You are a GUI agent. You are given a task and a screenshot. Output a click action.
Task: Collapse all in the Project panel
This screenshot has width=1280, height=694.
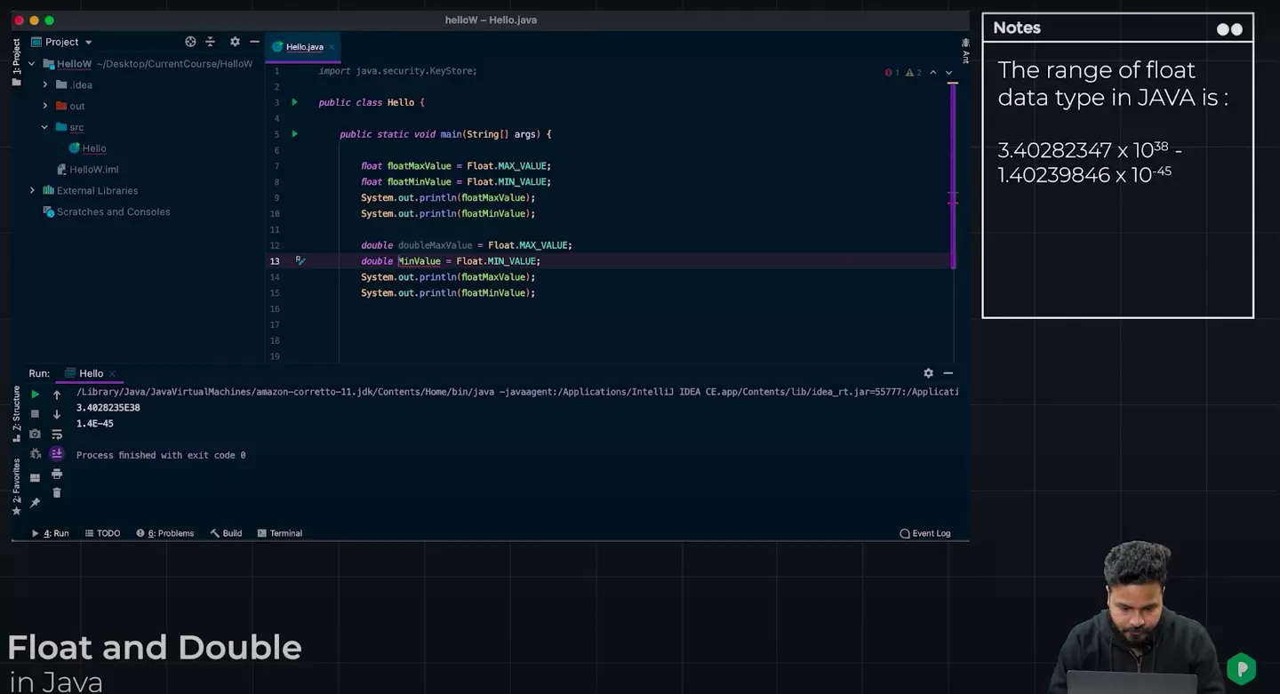(x=211, y=42)
